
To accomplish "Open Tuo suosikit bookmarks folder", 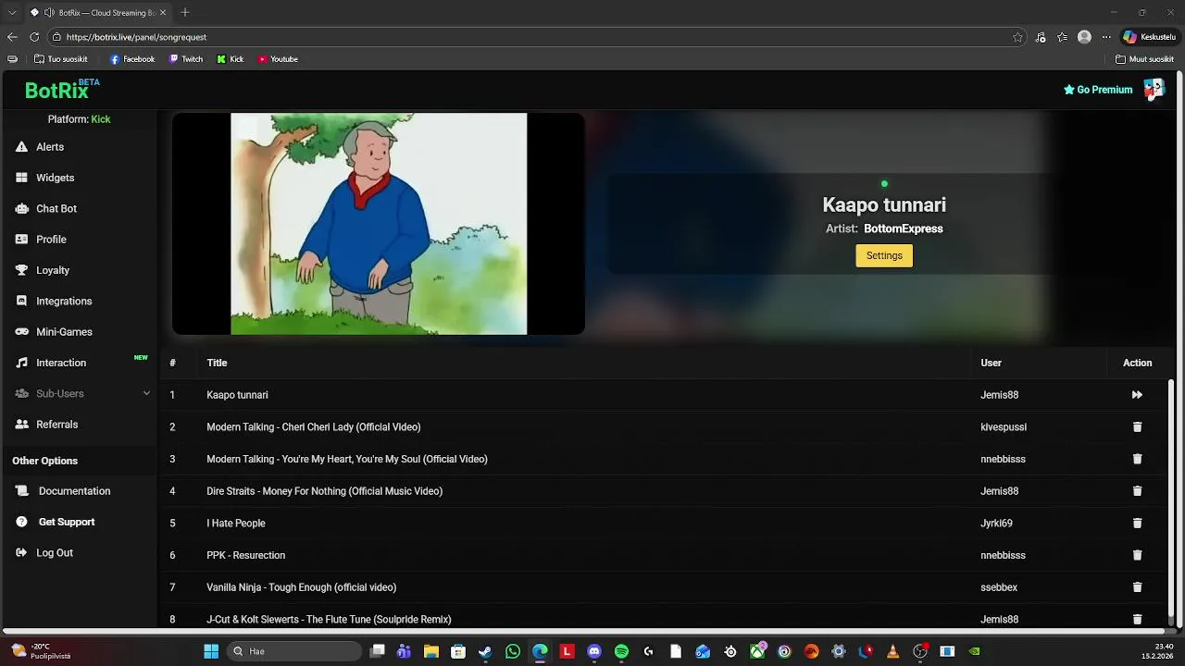I will (x=61, y=59).
